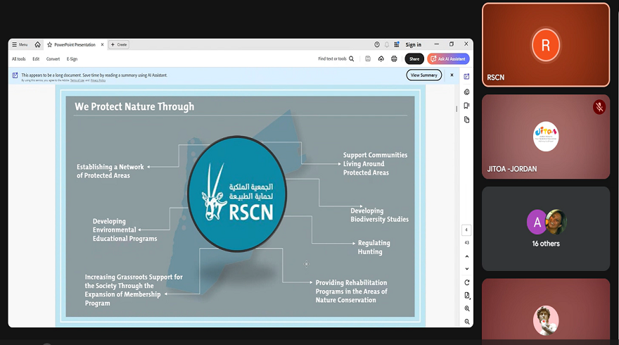Viewport: 619px width, 345px height.
Task: Click the document vertical scrollbar
Action: [x=457, y=108]
